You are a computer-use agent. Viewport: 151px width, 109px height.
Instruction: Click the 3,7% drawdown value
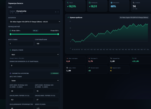tap(91, 61)
